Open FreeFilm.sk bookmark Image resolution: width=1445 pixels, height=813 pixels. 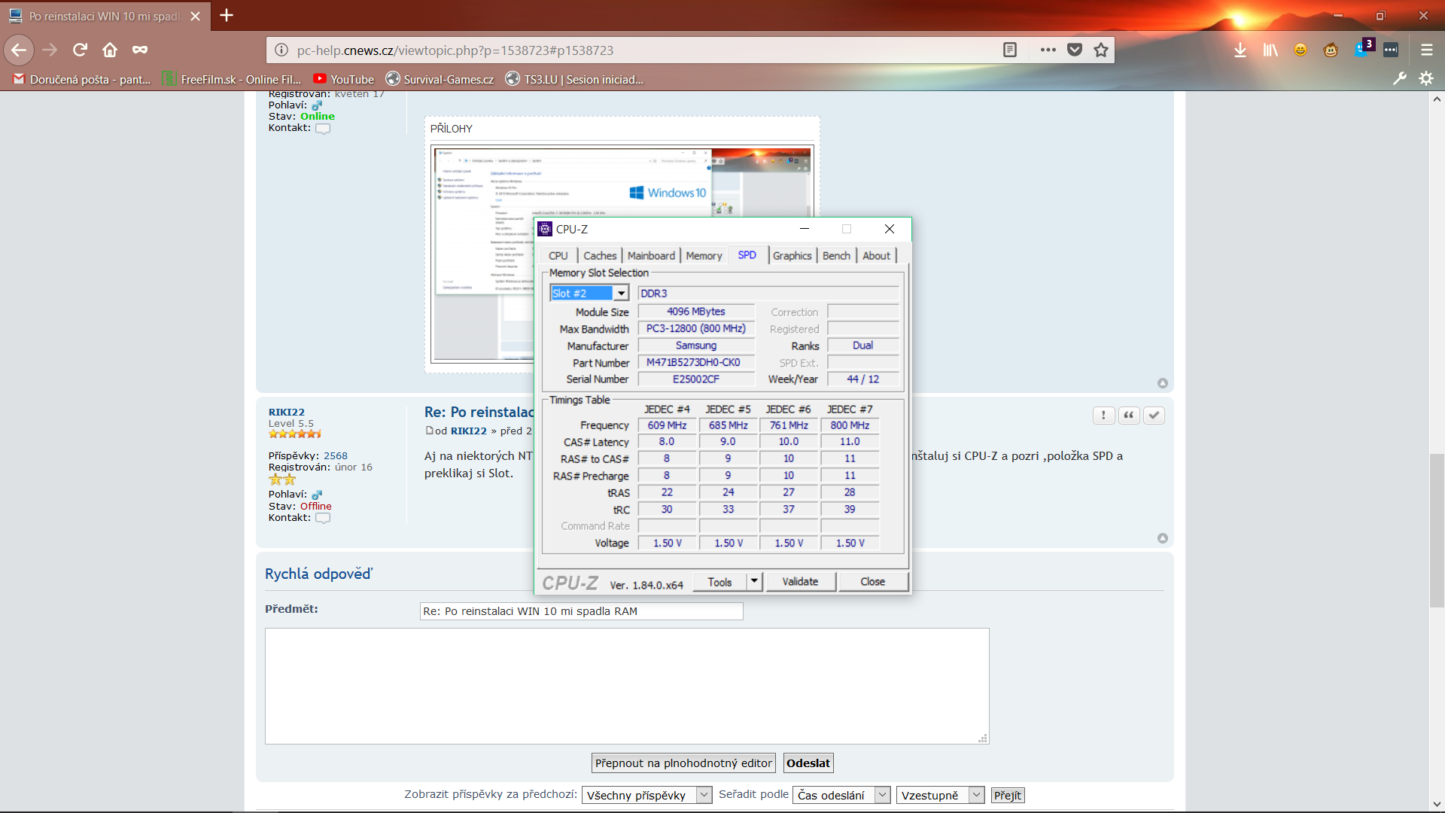click(x=232, y=79)
